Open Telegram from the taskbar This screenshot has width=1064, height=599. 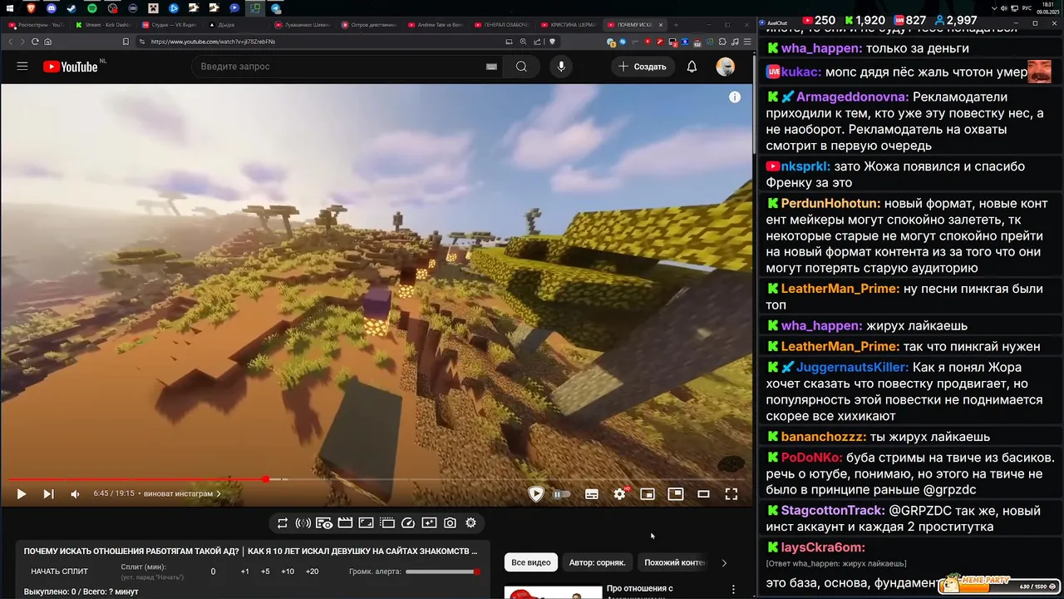275,8
